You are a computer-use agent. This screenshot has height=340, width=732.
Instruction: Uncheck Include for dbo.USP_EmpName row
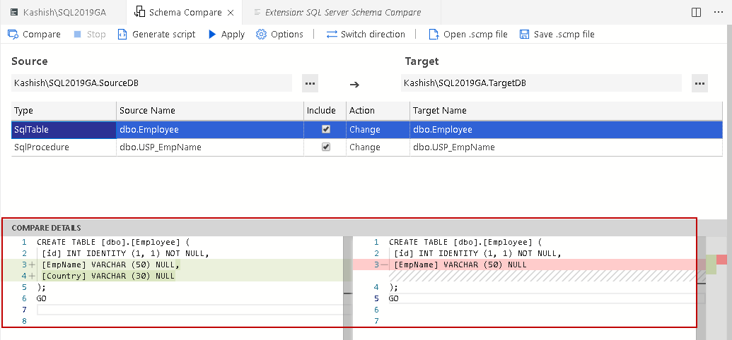pos(326,147)
